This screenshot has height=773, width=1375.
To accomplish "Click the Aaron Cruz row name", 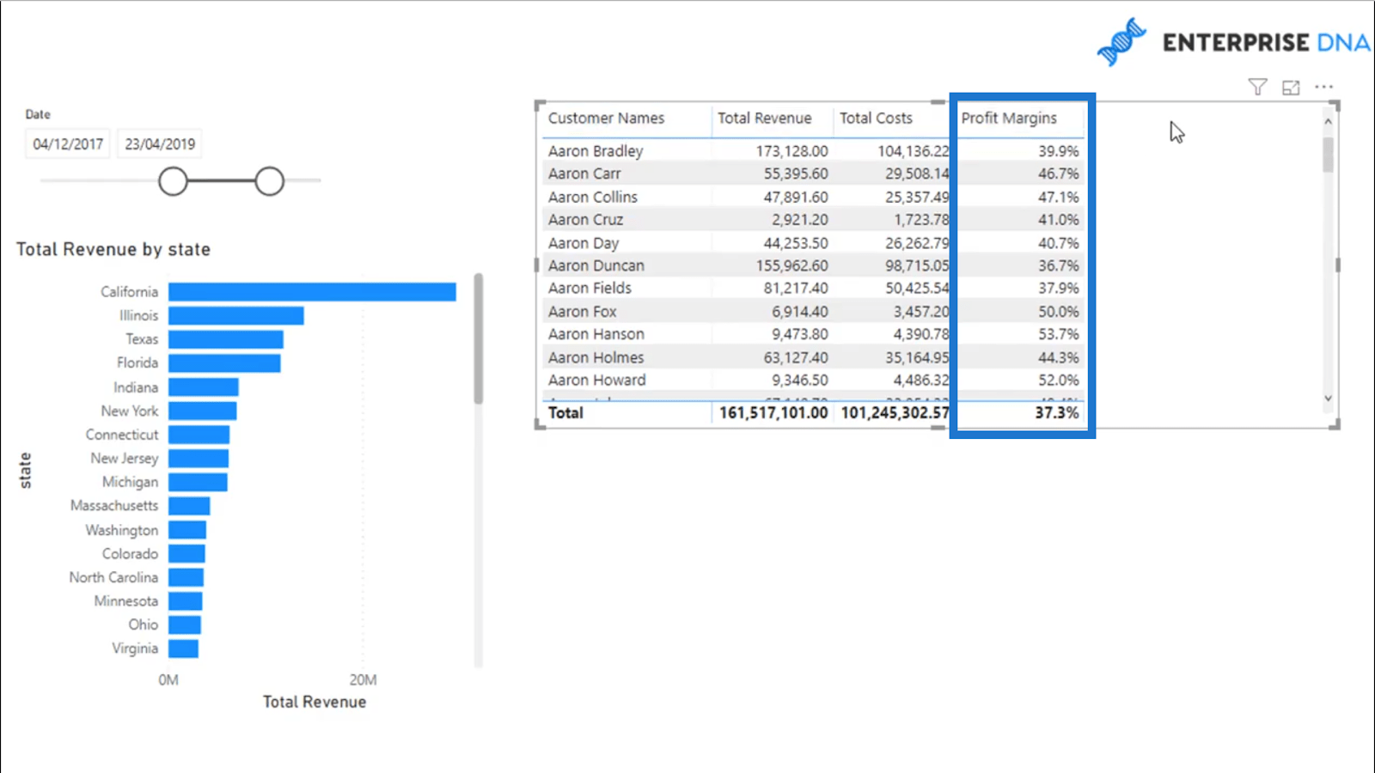I will coord(586,220).
